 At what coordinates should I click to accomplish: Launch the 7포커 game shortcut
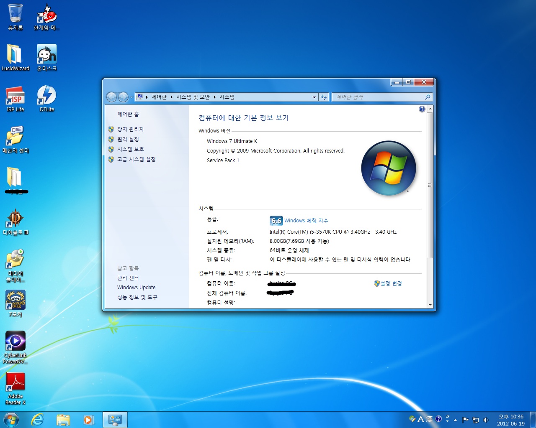[x=15, y=304]
